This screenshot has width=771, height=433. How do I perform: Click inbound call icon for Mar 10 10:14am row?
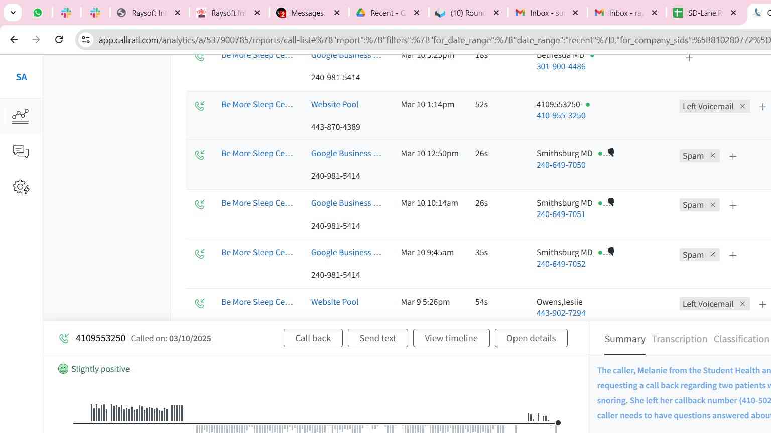tap(200, 204)
